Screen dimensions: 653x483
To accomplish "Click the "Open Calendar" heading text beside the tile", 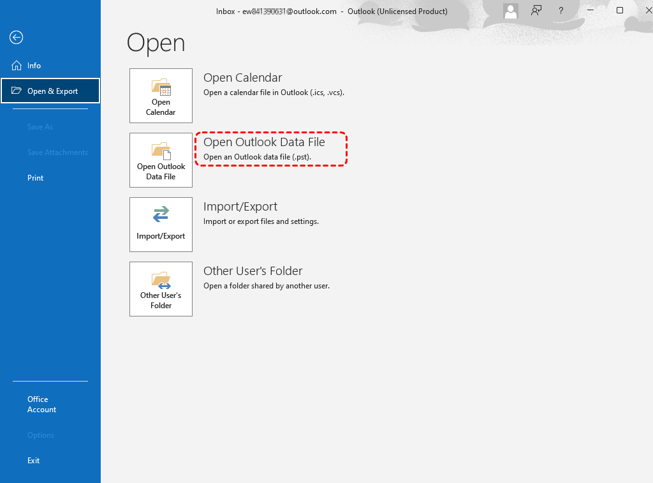I will (x=242, y=77).
